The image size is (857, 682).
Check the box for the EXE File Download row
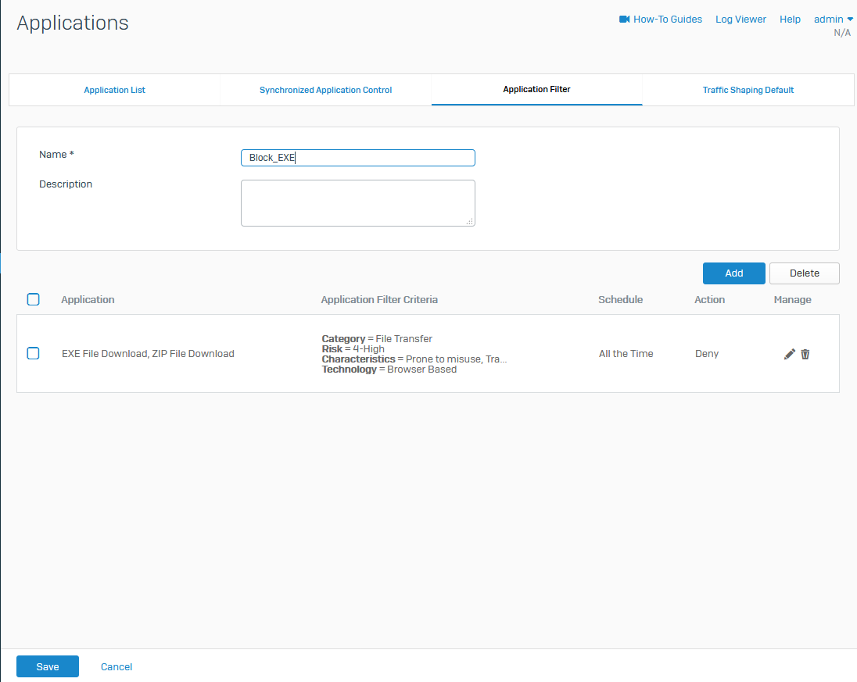point(34,353)
